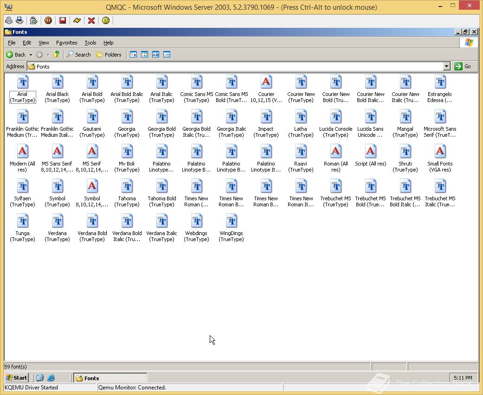Click the Fonts taskbar button
Image resolution: width=483 pixels, height=395 pixels.
(110, 378)
